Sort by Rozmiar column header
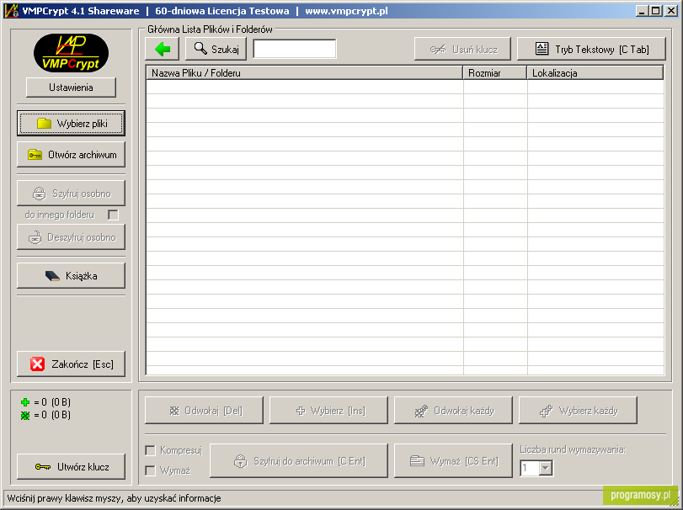 [495, 73]
